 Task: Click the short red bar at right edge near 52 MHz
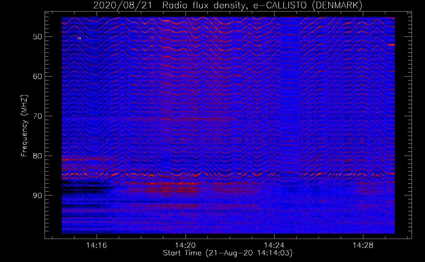pos(391,45)
